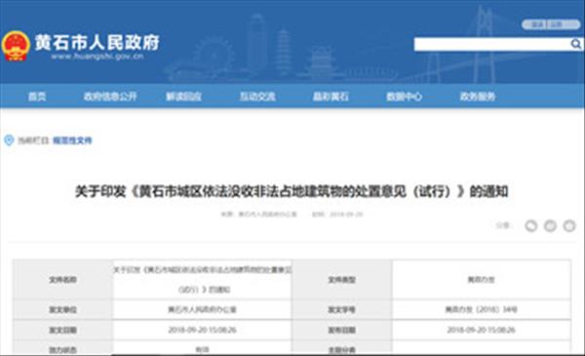This screenshot has height=356, width=585.
Task: Click the magnifier search icon
Action: click(x=576, y=45)
